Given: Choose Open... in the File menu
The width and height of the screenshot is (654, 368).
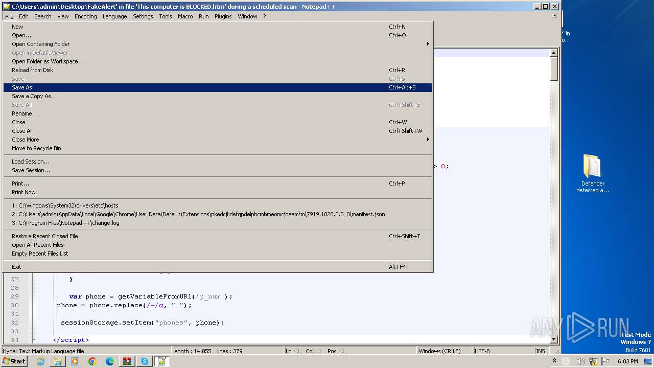Looking at the screenshot, I should [218, 35].
